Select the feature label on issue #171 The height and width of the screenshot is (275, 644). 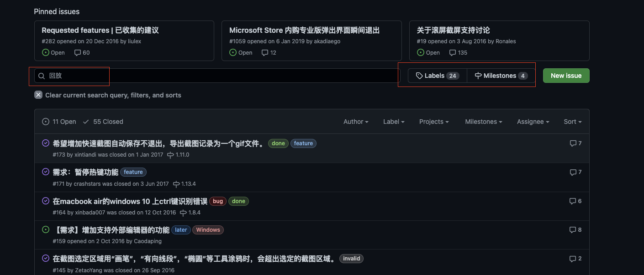coord(133,172)
